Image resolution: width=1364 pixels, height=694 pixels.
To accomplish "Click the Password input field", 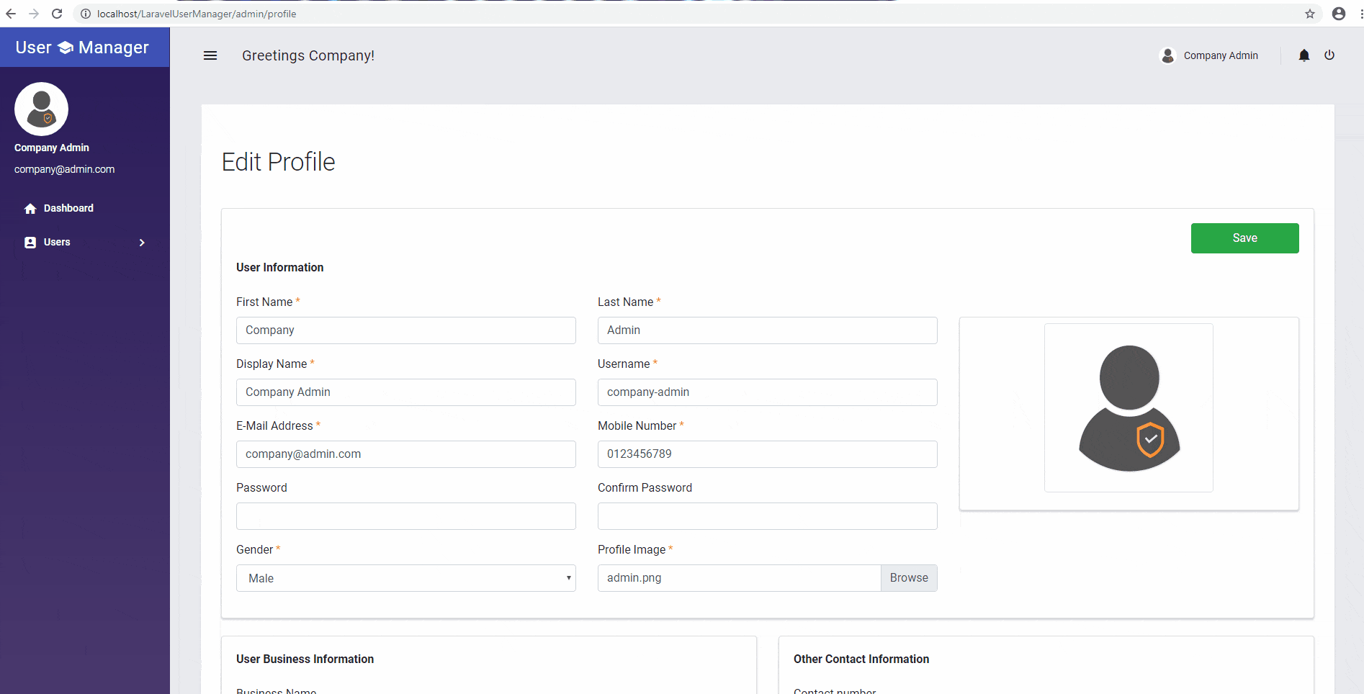I will (x=405, y=515).
